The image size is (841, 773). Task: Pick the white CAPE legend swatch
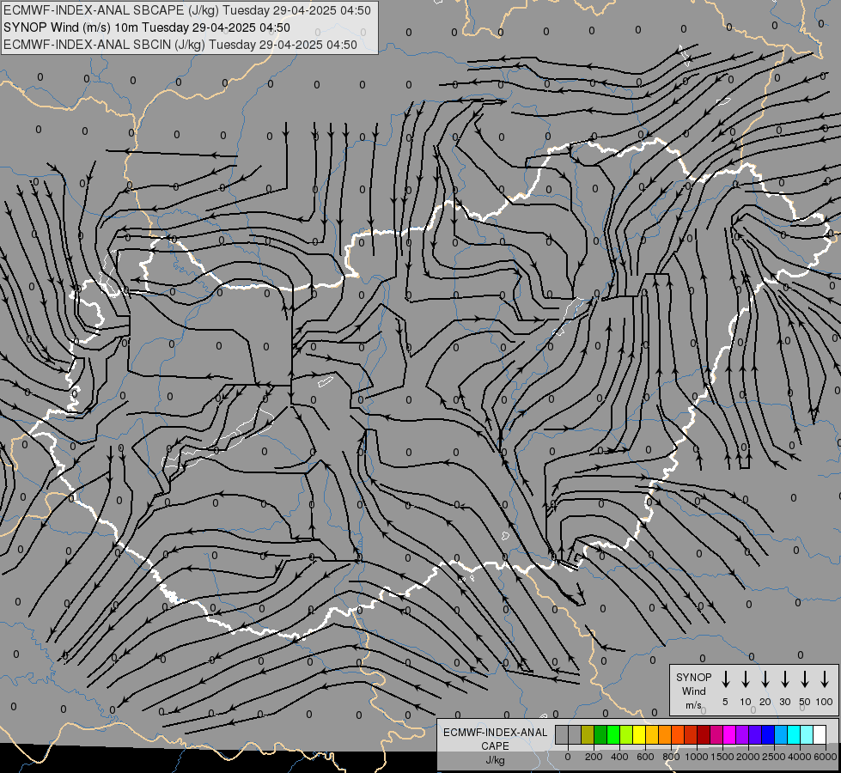tap(820, 734)
